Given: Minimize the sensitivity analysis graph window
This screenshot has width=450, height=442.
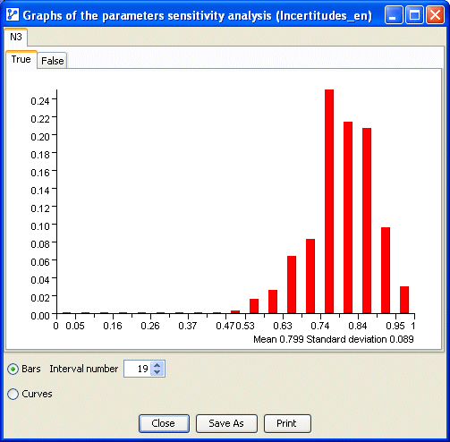Looking at the screenshot, I should (x=394, y=15).
